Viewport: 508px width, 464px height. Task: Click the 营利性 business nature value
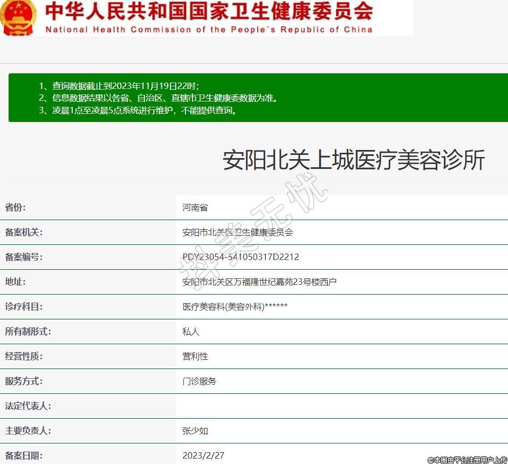pos(195,357)
